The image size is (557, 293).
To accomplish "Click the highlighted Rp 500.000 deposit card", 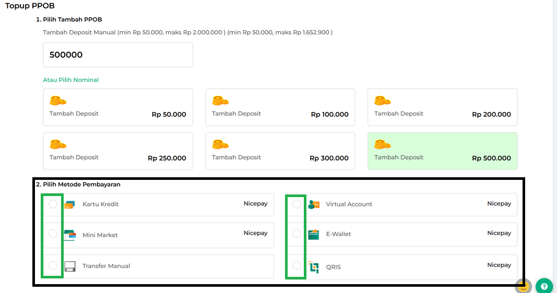I will click(442, 151).
